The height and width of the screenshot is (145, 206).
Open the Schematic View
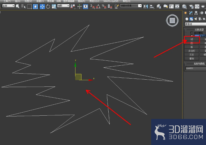pos(177,6)
